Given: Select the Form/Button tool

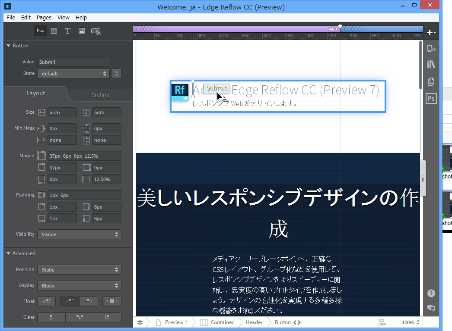Looking at the screenshot, I should click(x=96, y=31).
